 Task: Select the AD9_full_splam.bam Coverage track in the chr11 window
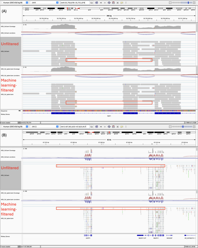10,193
